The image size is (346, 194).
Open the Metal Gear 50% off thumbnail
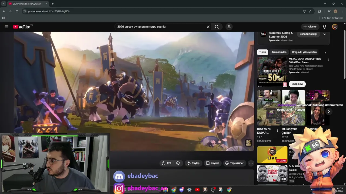click(272, 72)
